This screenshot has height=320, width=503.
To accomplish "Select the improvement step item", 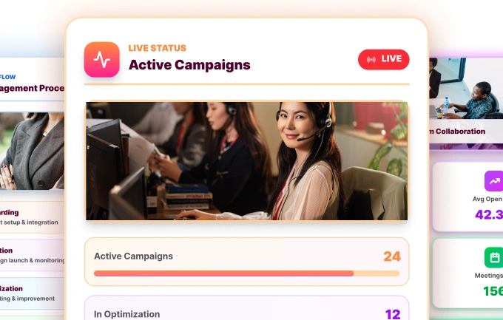I will 32,293.
